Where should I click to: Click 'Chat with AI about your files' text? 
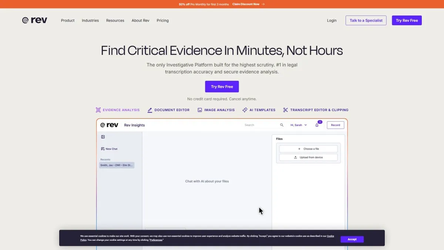coord(207,181)
